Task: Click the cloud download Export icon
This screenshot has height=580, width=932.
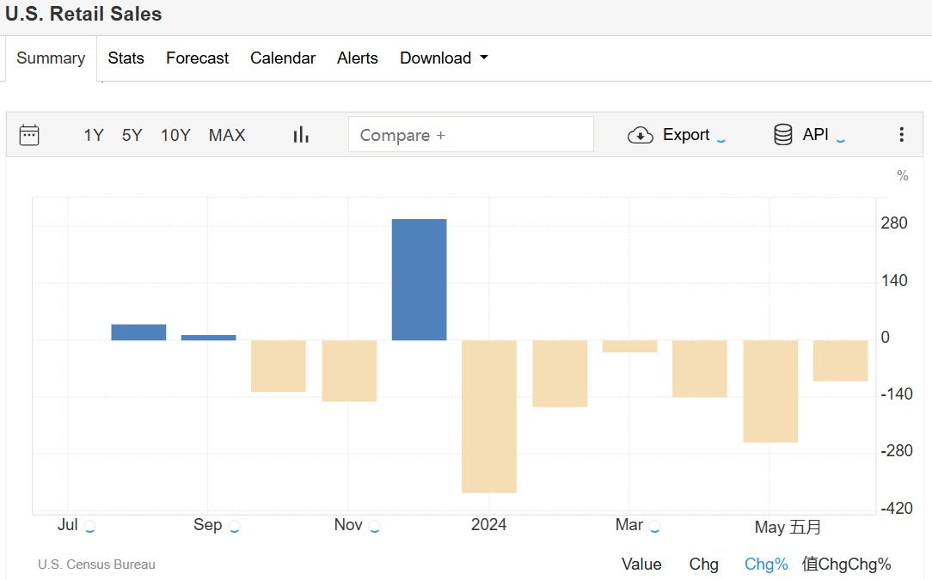Action: (641, 135)
